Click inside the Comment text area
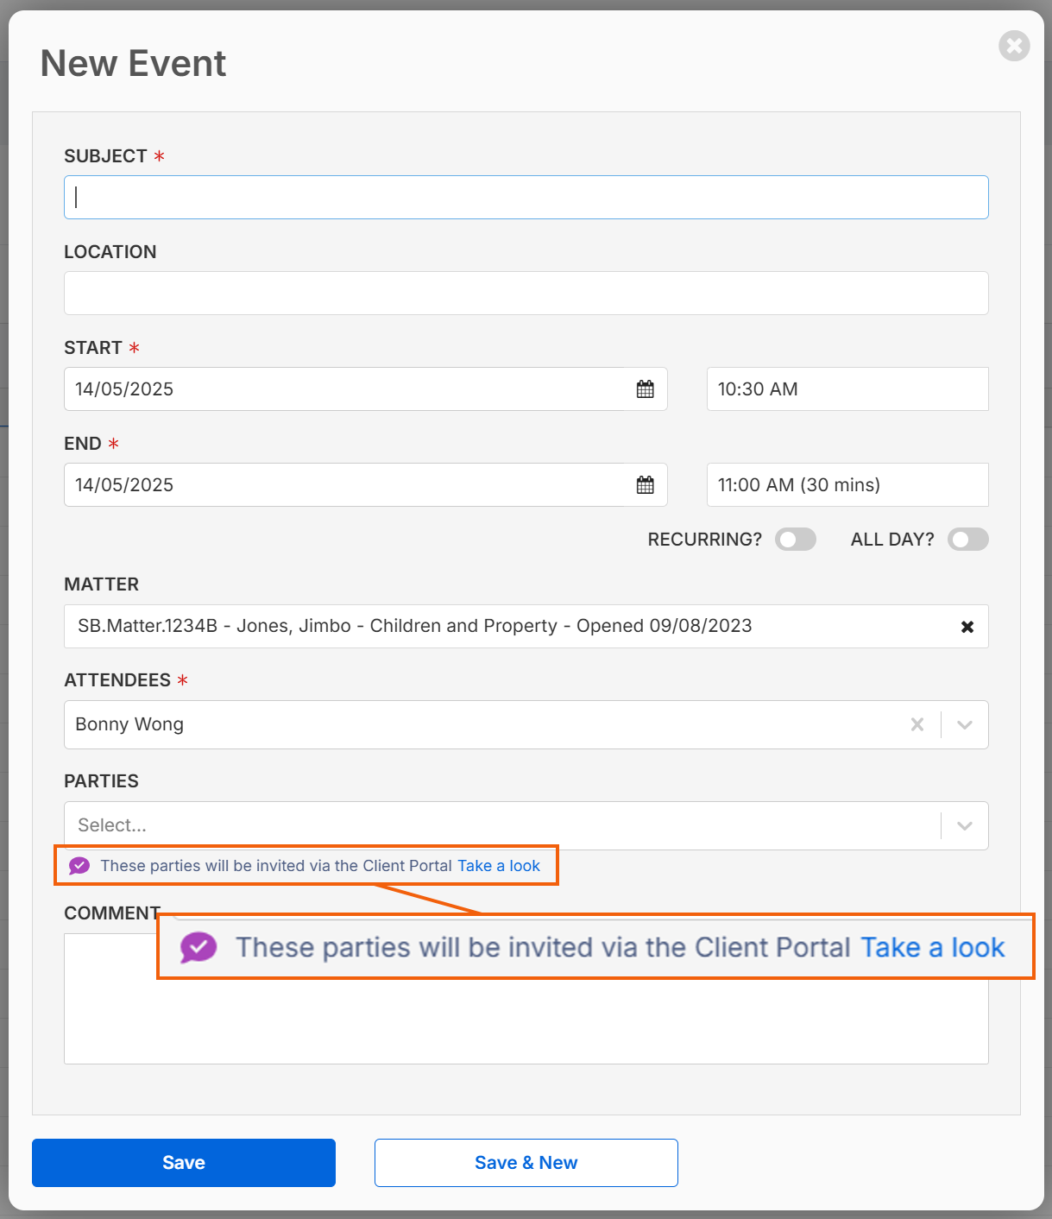This screenshot has height=1219, width=1052. [526, 1023]
